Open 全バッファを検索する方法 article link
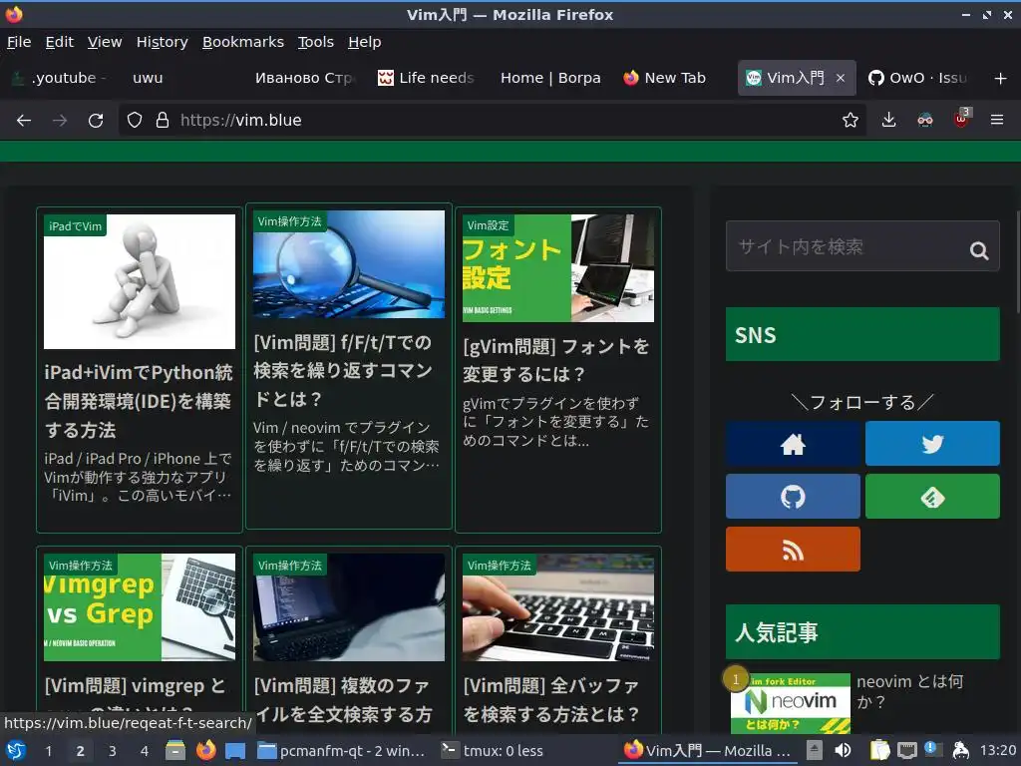1021x766 pixels. (x=550, y=699)
